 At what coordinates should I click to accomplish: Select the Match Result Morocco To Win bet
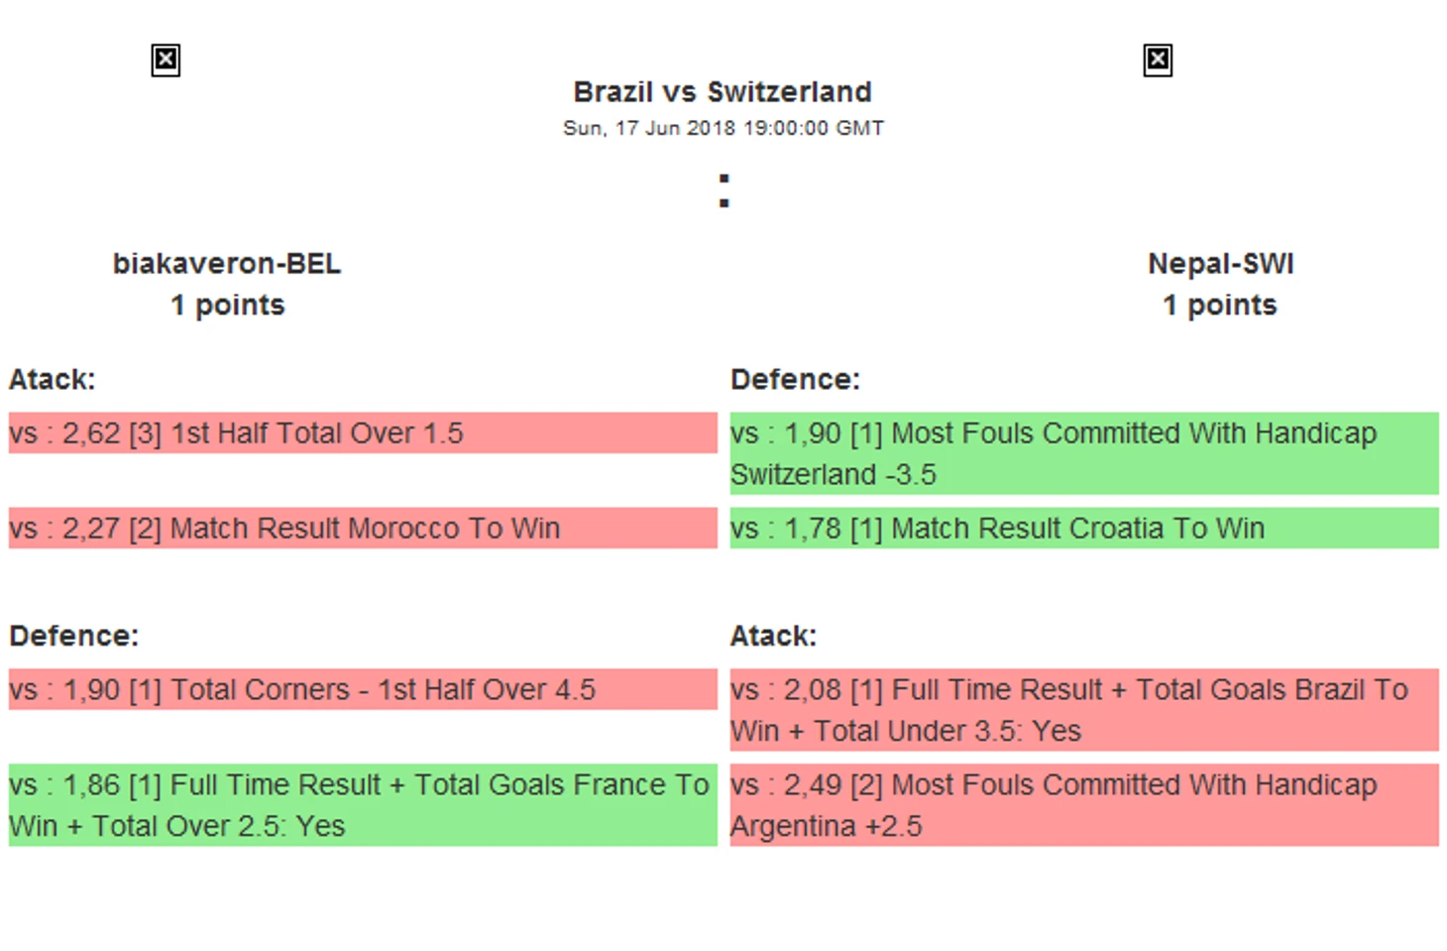tap(363, 529)
